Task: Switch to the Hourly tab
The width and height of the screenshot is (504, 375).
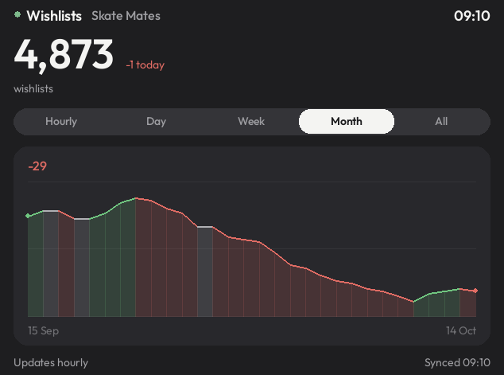Action: click(61, 121)
